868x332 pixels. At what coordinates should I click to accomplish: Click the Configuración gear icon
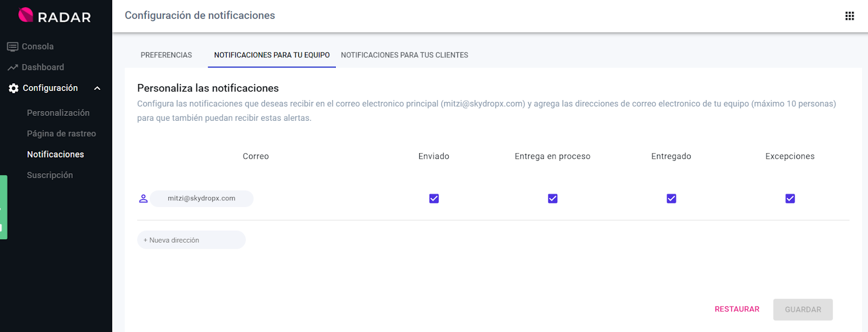[14, 88]
